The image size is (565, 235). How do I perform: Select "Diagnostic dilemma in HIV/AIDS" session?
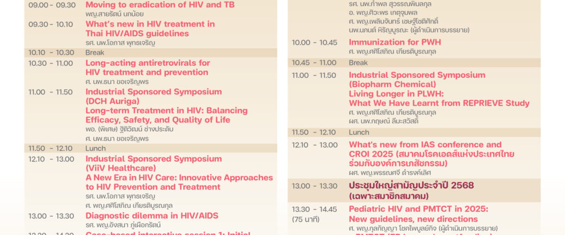tap(152, 216)
